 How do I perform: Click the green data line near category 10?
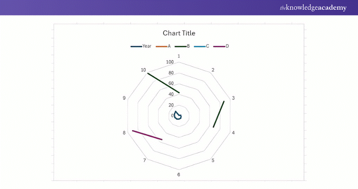tap(163, 83)
